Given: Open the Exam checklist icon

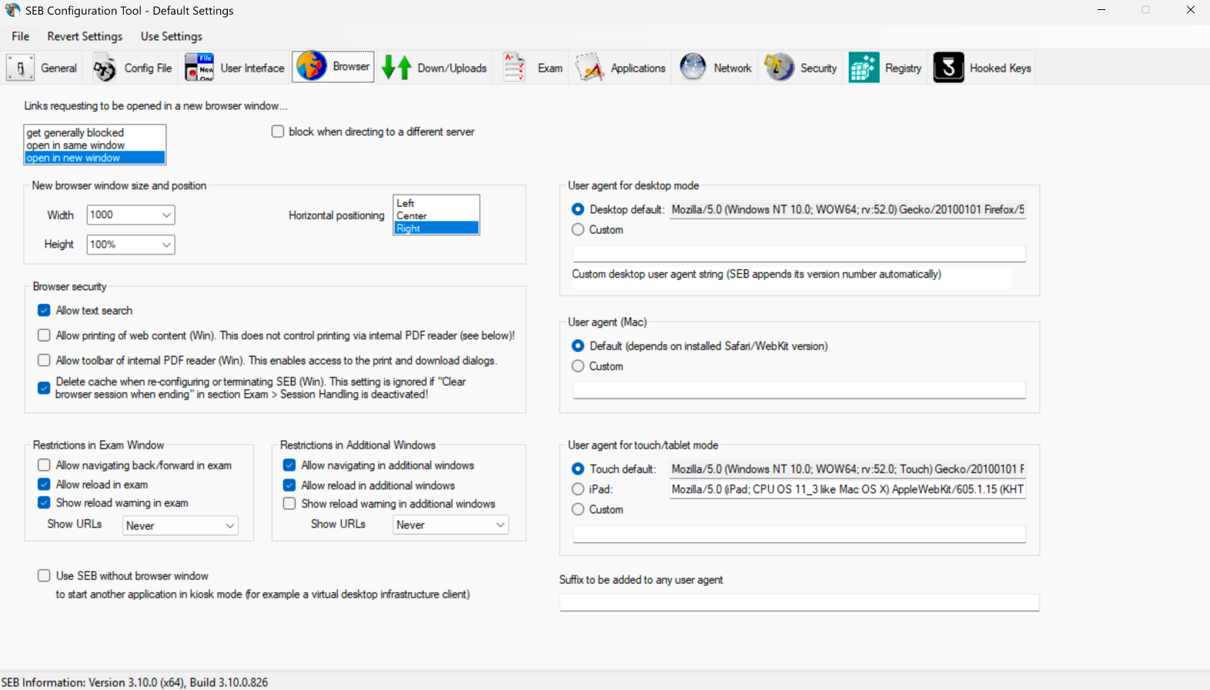Looking at the screenshot, I should coord(514,68).
